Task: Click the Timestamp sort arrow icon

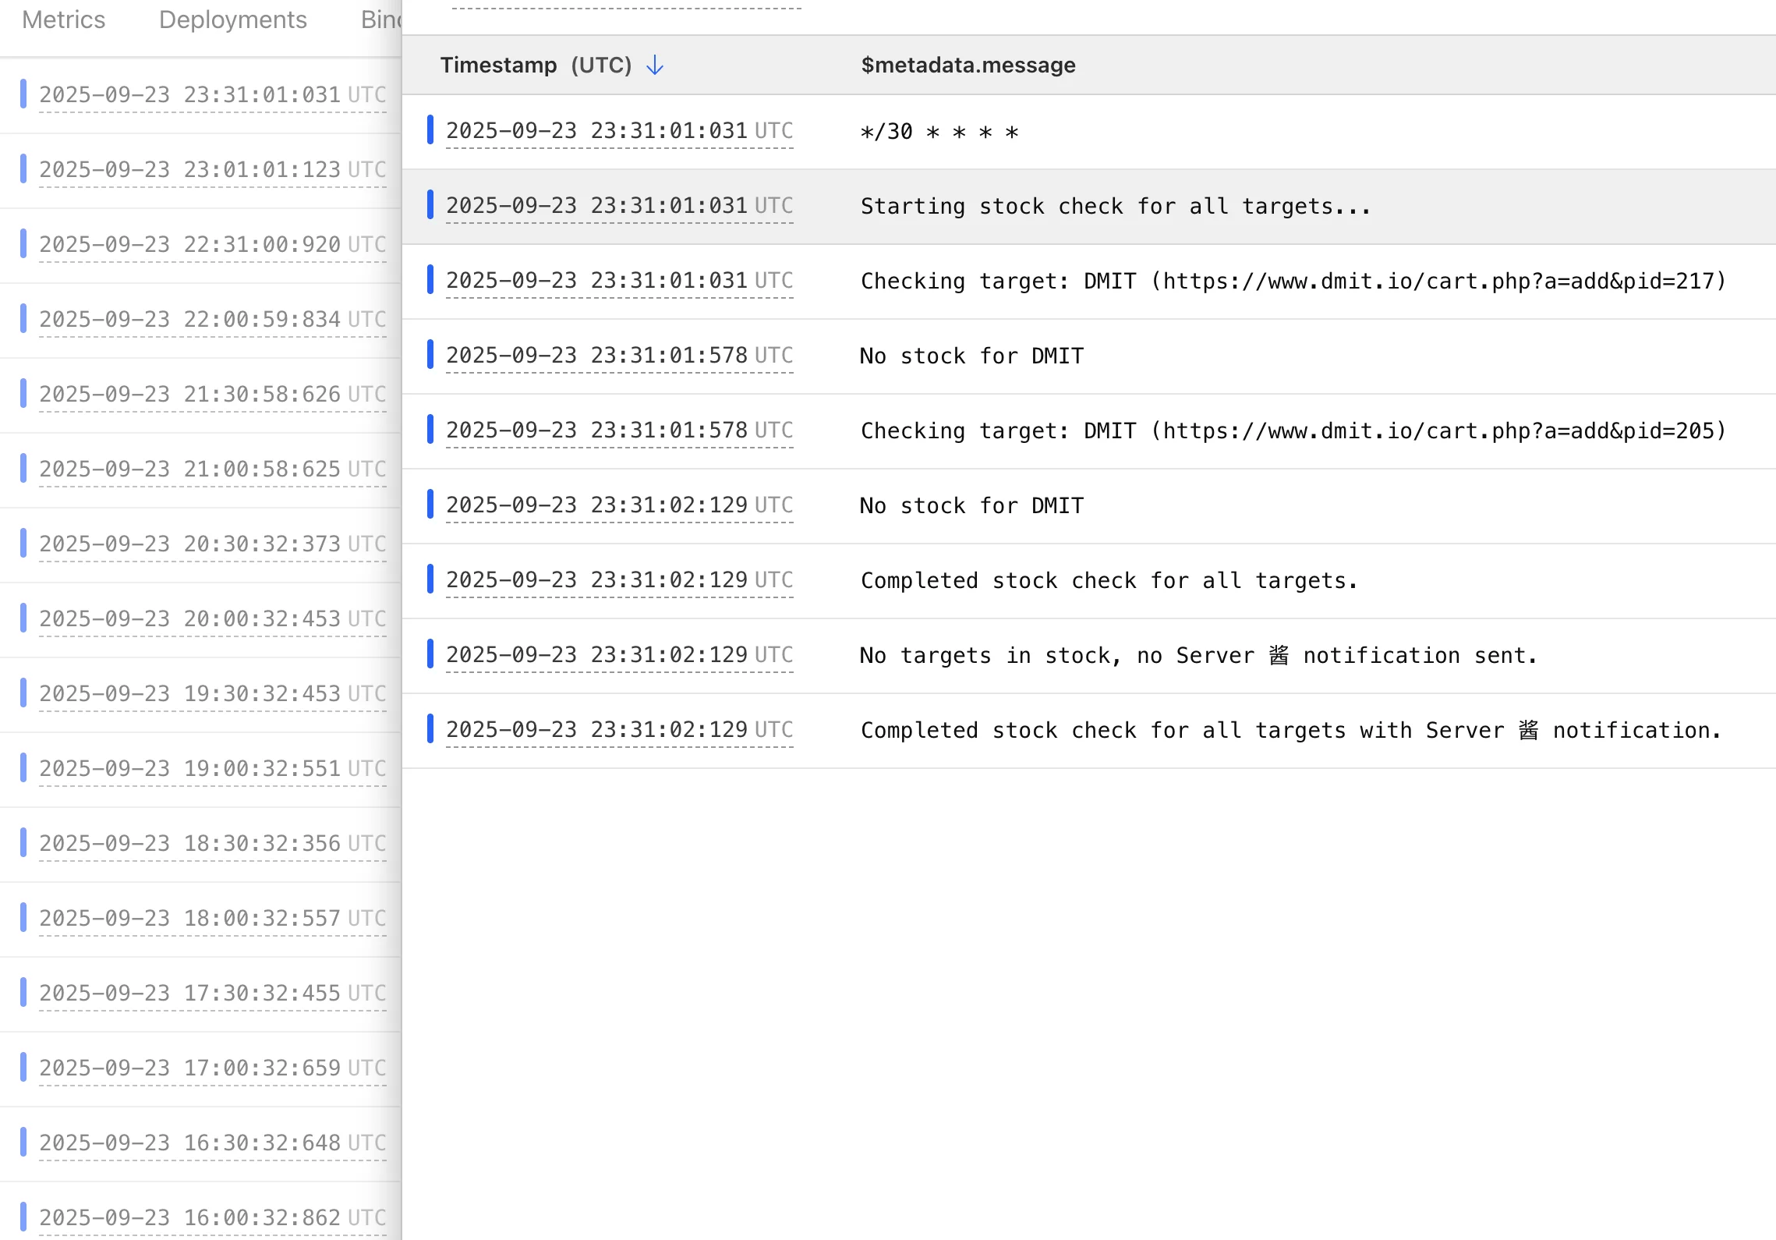Action: [655, 66]
